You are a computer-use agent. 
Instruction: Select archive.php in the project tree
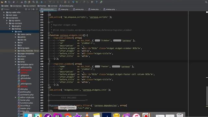[24, 92]
